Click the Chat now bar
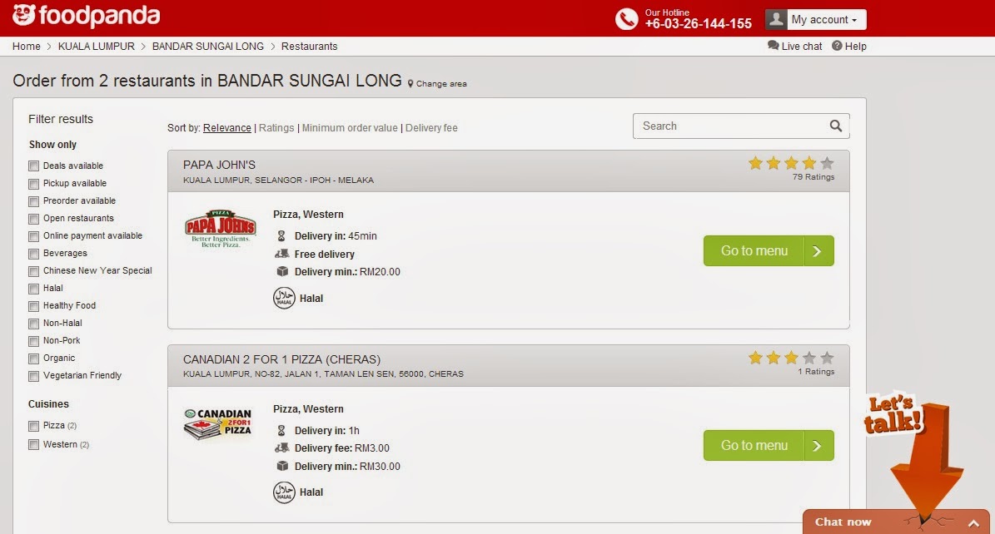 [896, 522]
